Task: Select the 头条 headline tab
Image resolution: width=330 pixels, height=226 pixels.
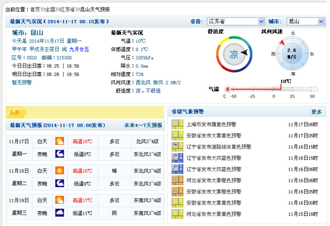Action: 15,113
